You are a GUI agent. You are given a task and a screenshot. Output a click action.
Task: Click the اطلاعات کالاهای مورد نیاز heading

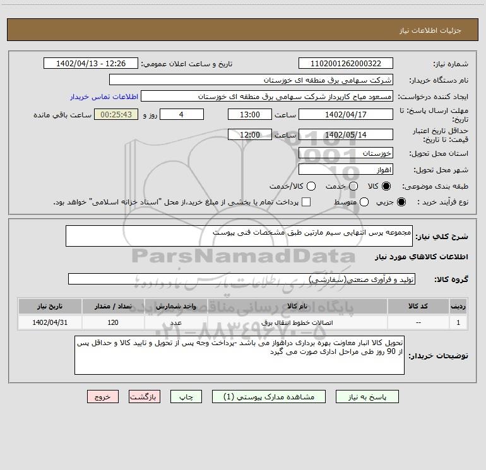click(422, 257)
